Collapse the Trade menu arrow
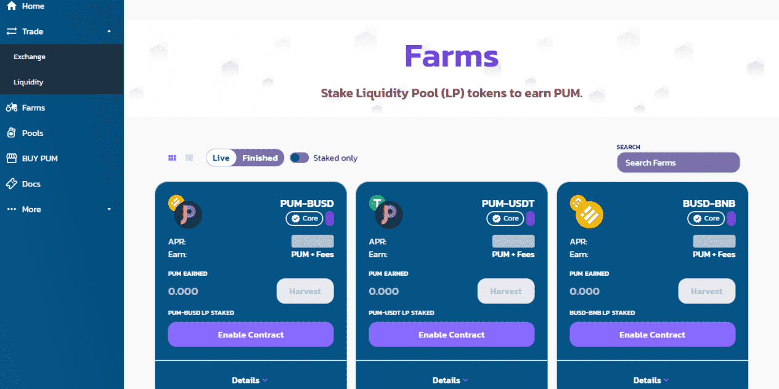 [109, 31]
